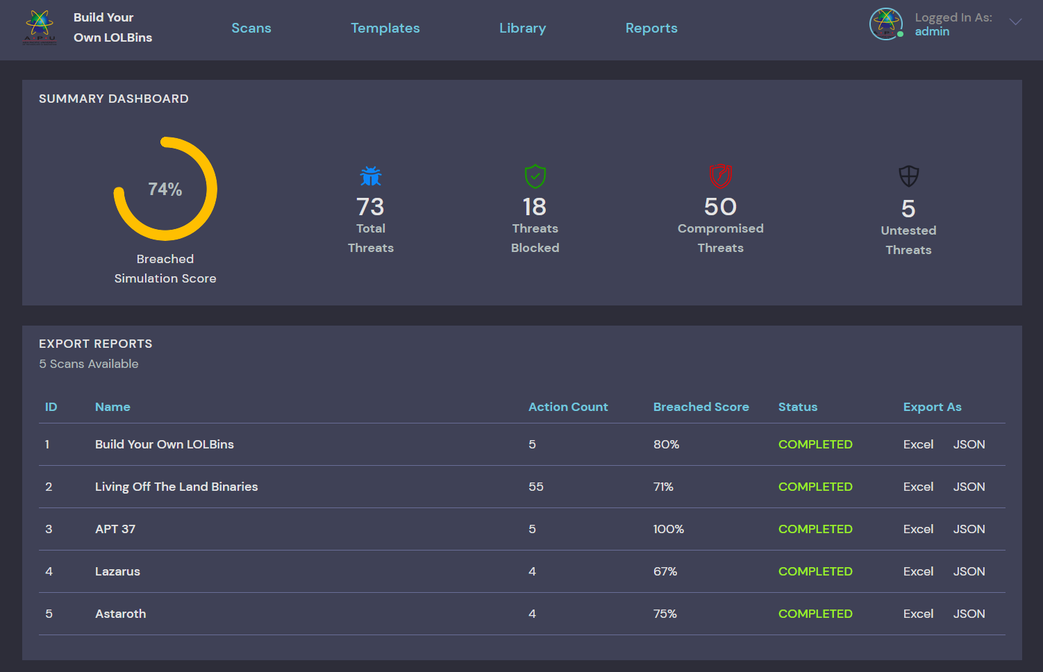Click the ID column header
The image size is (1043, 672).
pos(51,407)
